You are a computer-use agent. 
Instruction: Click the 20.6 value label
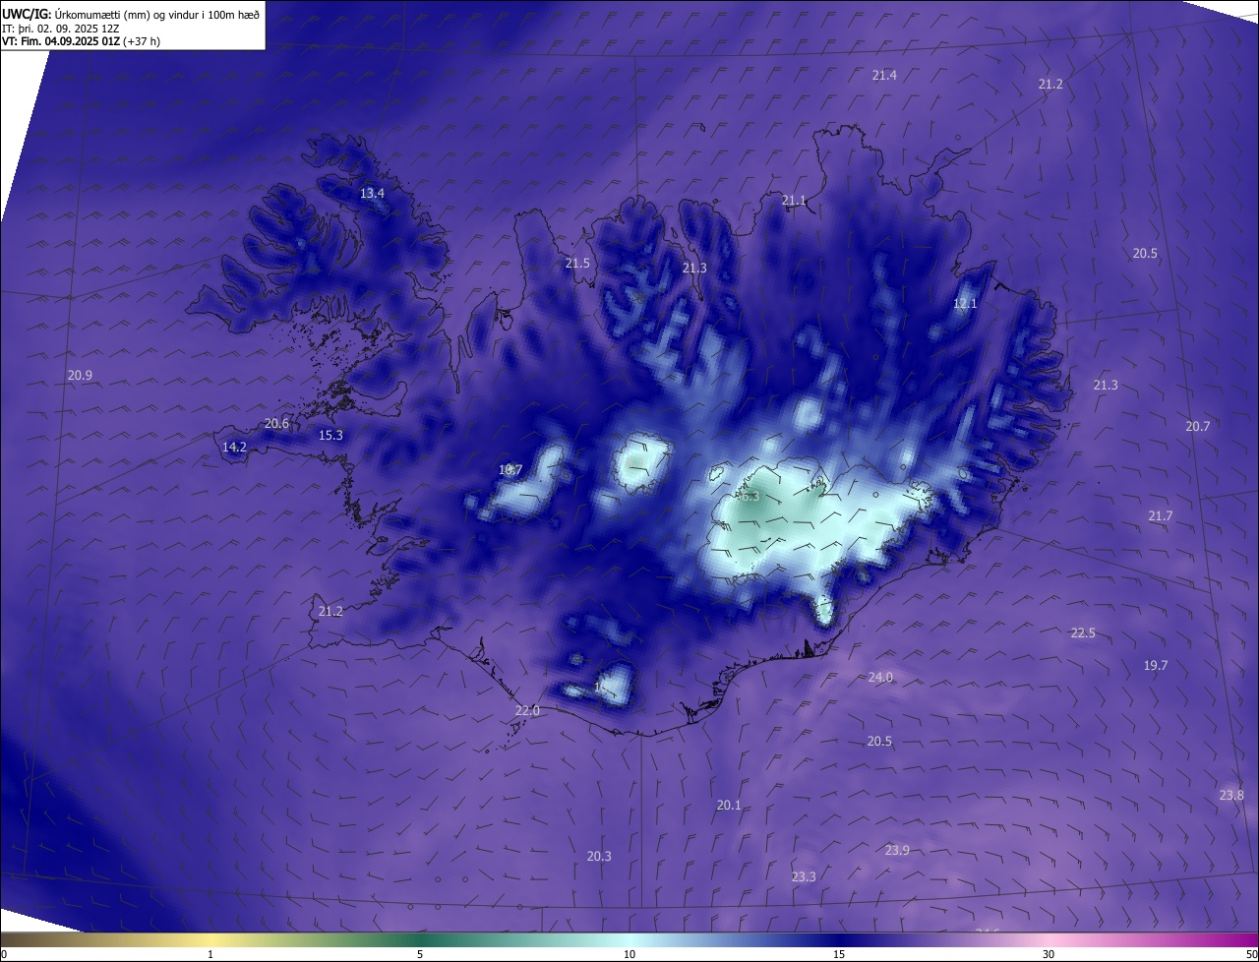click(276, 423)
